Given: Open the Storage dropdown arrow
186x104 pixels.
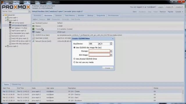Looking at the screenshot, I should pos(111,51).
